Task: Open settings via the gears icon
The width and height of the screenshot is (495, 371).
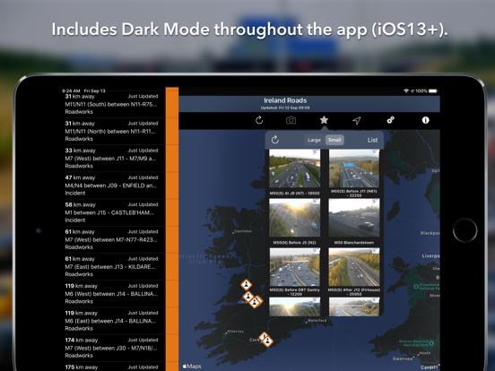Action: click(x=390, y=120)
